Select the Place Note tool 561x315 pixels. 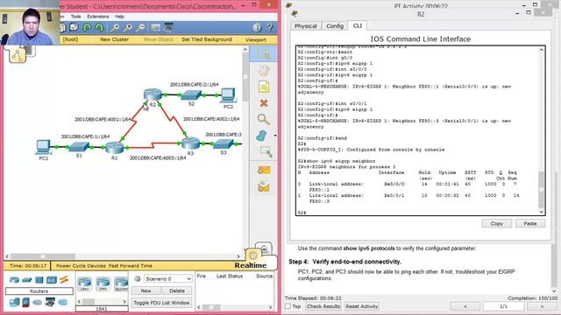point(264,87)
